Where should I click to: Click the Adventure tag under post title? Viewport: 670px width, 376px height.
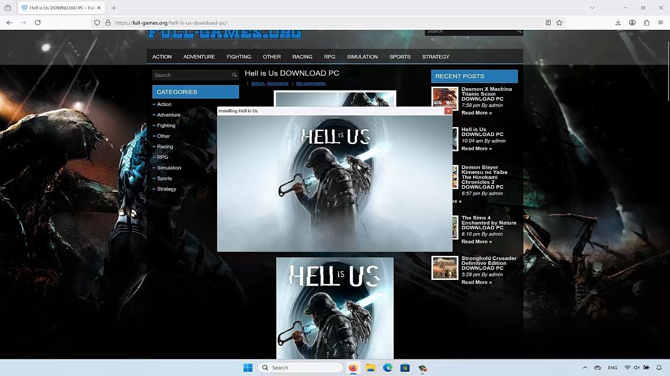(277, 84)
